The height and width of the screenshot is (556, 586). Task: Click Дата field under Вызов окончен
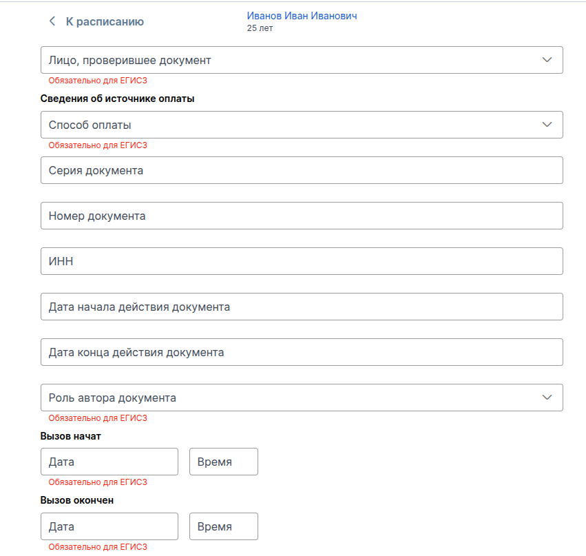click(109, 526)
